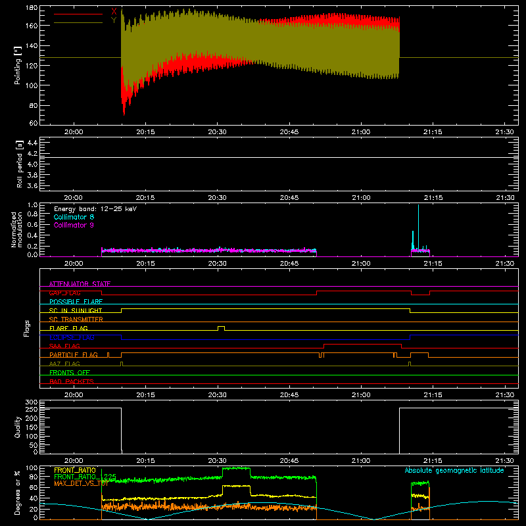Click the 21:15 time label under modulation plot
This screenshot has width=526, height=526.
(x=433, y=264)
